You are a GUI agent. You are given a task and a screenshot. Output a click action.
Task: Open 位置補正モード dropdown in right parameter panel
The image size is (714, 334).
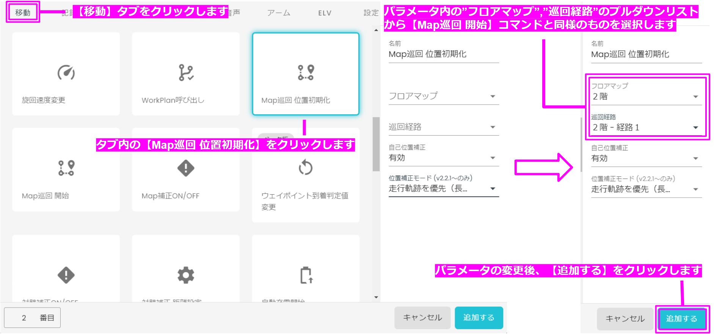(x=647, y=186)
